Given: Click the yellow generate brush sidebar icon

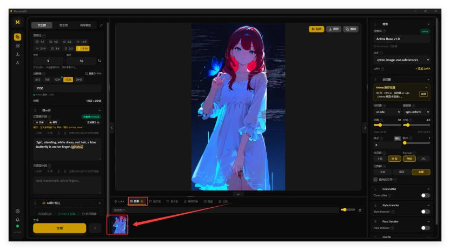Looking at the screenshot, I should [17, 37].
